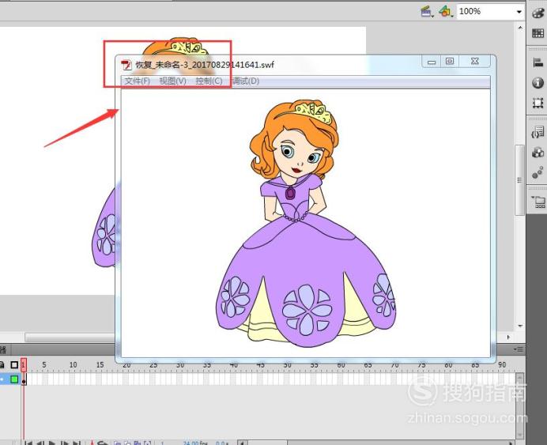This screenshot has width=547, height=445.
Task: Click frame 90 on the timeline ruler
Action: click(502, 365)
